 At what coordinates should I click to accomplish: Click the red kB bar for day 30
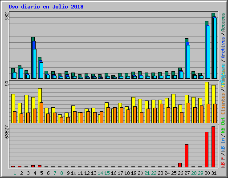pos(207,150)
